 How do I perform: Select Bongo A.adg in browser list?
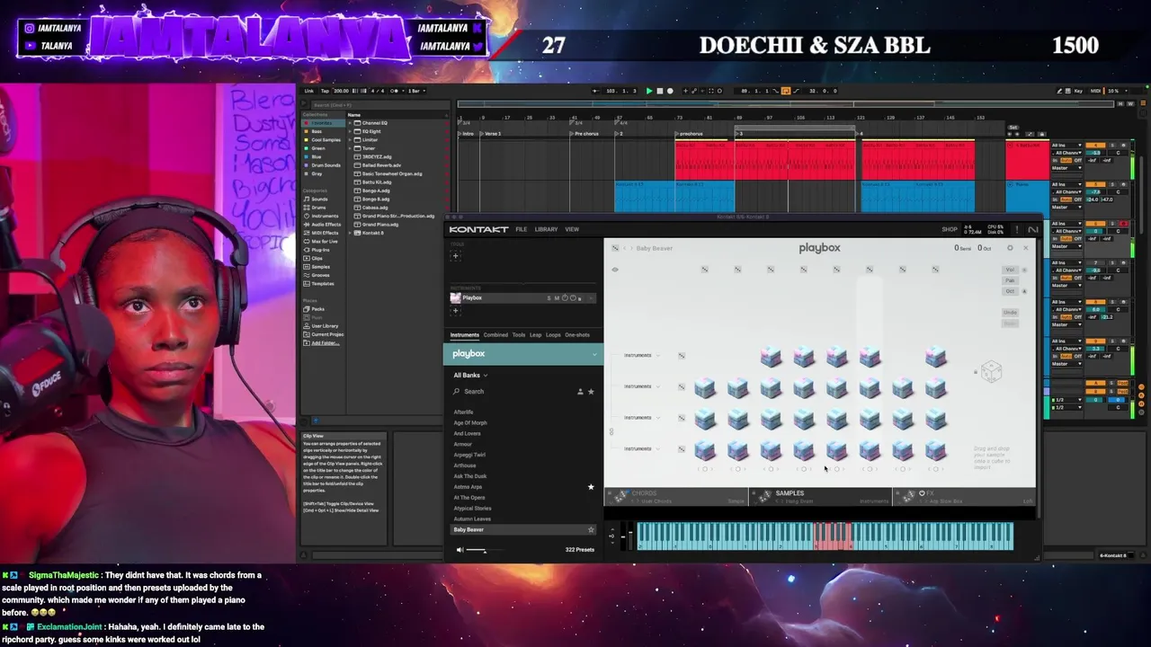376,191
